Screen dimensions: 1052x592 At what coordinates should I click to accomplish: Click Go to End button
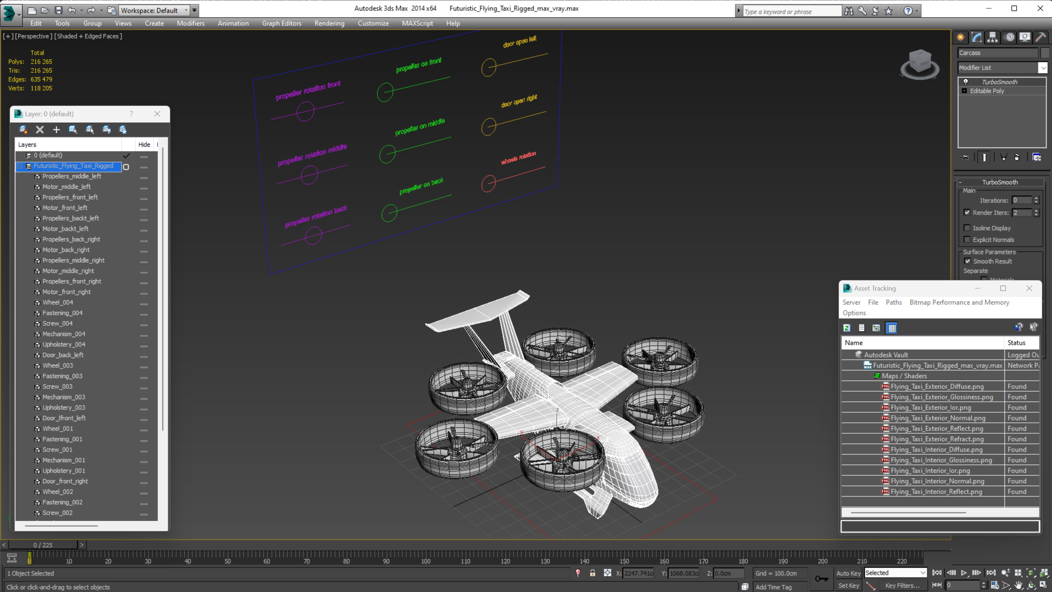point(991,573)
